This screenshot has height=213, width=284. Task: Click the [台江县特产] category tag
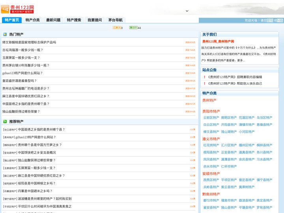point(10,130)
